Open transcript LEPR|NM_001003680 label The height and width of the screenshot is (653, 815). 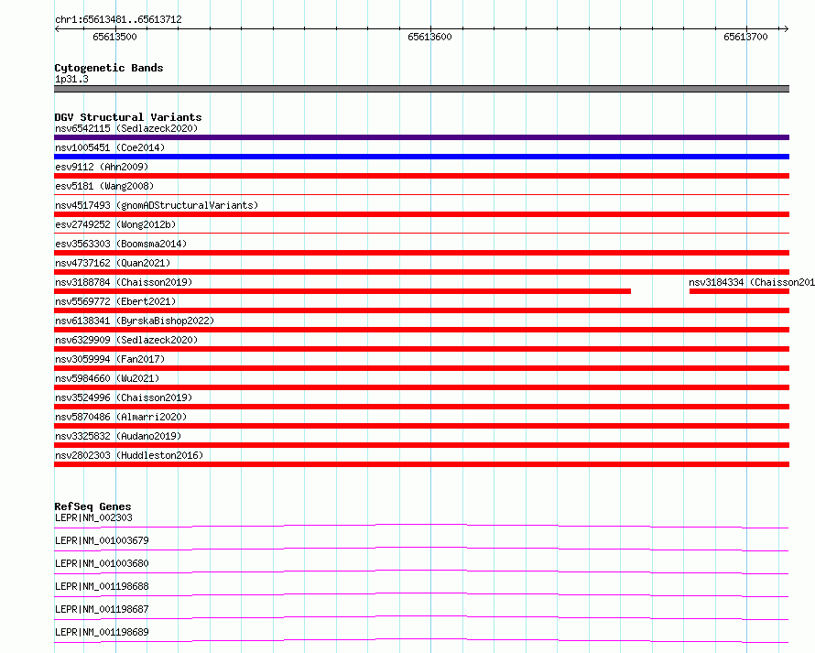[102, 563]
